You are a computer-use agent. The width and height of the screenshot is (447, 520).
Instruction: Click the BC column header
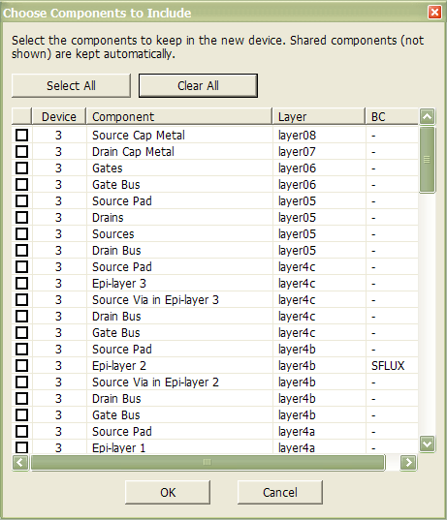[392, 116]
